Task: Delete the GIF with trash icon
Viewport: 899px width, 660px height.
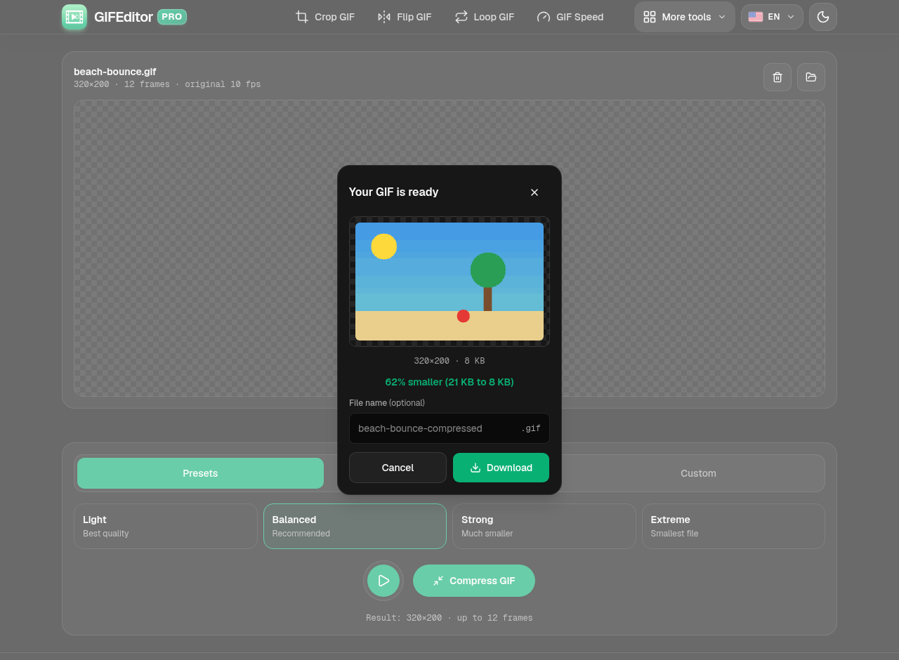Action: point(777,77)
